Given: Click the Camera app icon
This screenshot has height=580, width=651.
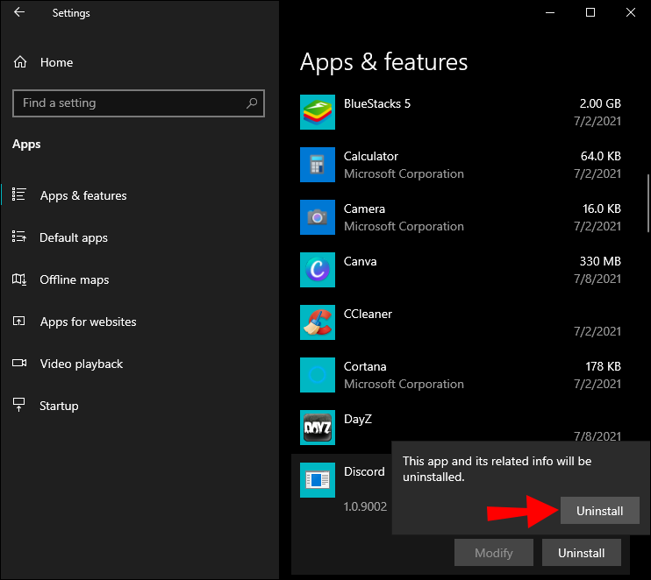Looking at the screenshot, I should 317,217.
